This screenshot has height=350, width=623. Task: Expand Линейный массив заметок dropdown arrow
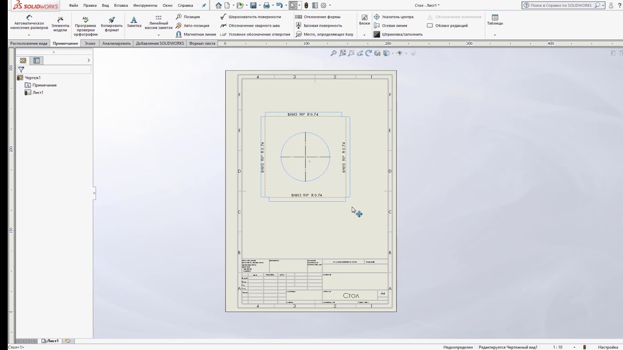tap(159, 35)
